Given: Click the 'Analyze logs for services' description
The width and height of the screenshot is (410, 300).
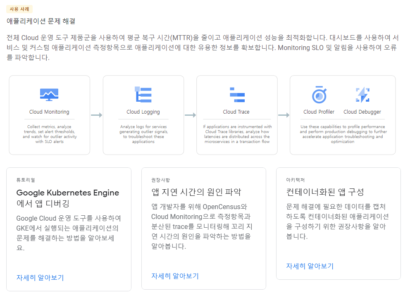Looking at the screenshot, I should (143, 134).
